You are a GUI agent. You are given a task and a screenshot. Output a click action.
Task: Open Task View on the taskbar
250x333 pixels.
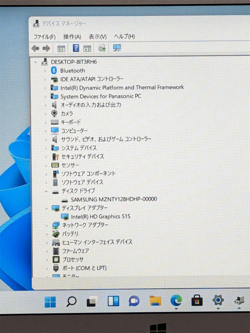91,302
